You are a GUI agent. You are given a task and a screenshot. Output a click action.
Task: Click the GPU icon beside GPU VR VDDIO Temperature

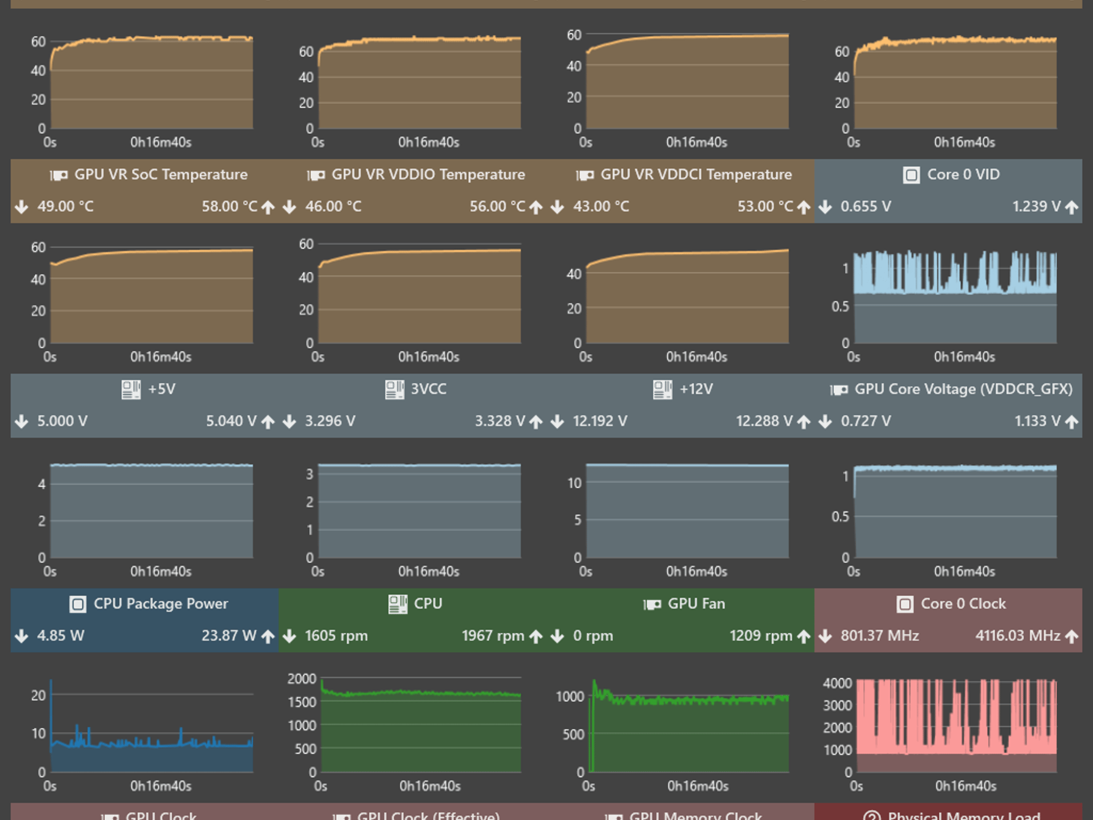click(x=316, y=175)
